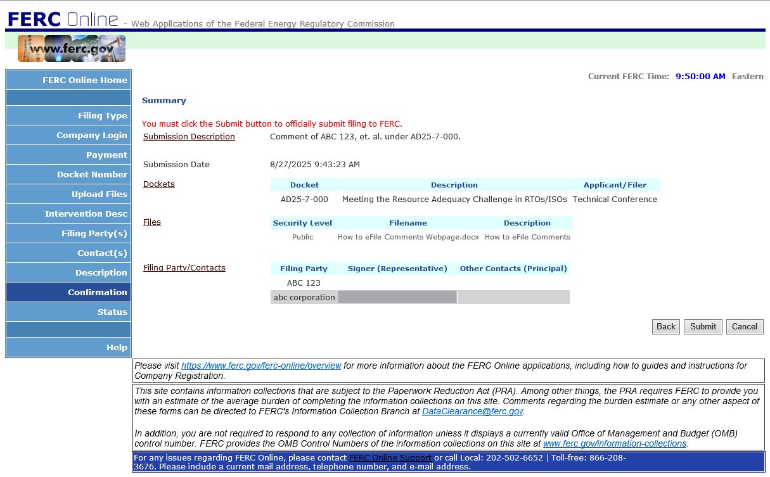Image resolution: width=770 pixels, height=477 pixels.
Task: Click the www.ferc.gov banner logo
Action: point(72,48)
